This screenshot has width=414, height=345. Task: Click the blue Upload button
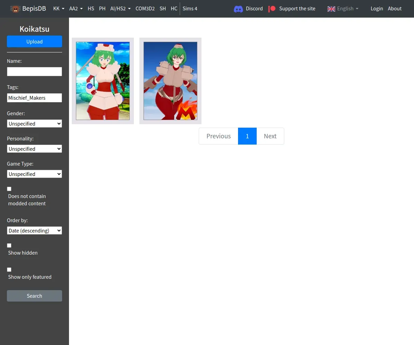tap(34, 41)
